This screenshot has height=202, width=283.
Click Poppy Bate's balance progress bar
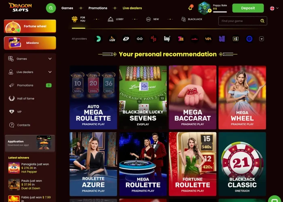point(220,12)
